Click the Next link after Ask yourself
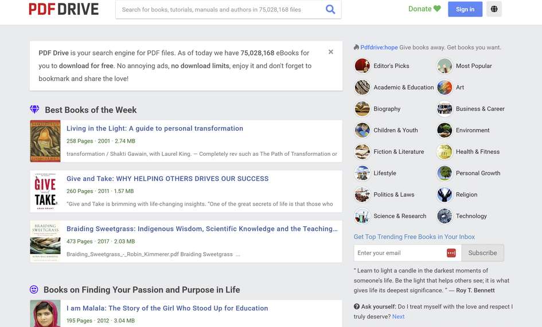Viewport: 542px width, 327px height. pos(398,316)
